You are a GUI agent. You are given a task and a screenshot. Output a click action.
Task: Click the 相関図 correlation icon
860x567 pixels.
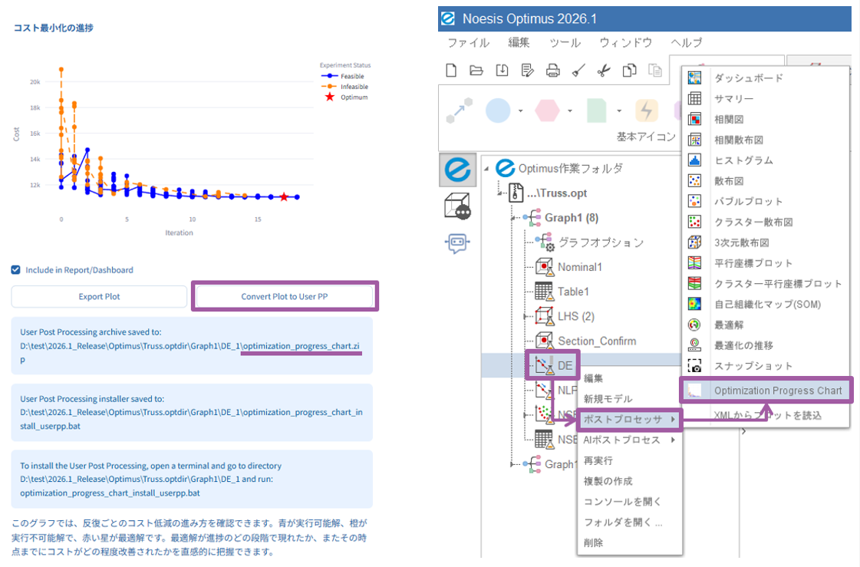coord(694,119)
